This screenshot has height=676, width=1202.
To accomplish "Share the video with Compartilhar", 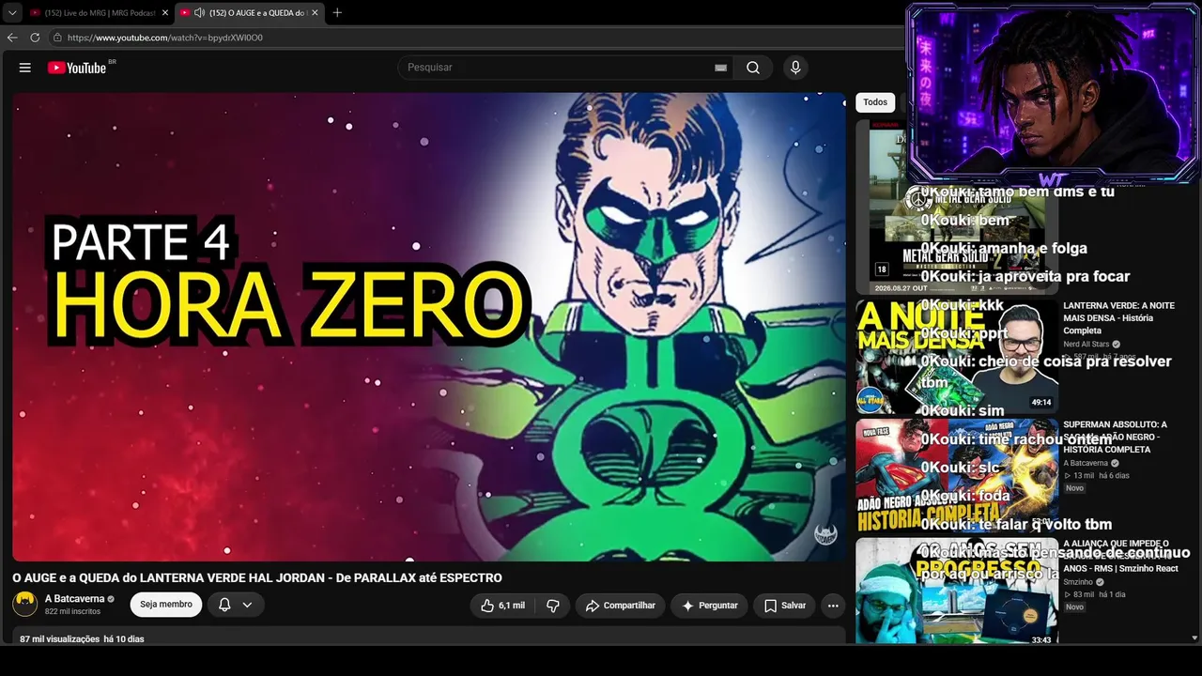I will point(620,606).
